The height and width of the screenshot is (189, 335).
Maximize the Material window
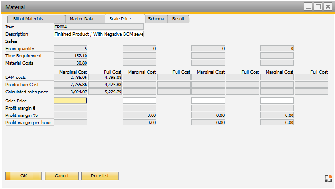point(318,7)
